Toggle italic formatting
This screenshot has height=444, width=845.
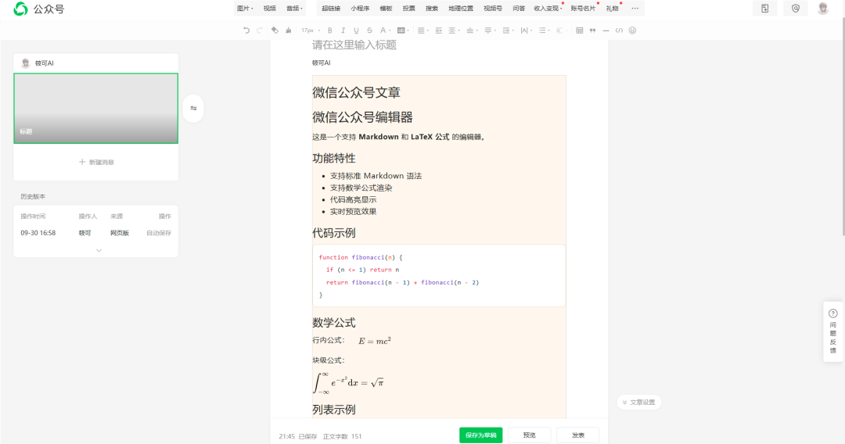(x=343, y=30)
